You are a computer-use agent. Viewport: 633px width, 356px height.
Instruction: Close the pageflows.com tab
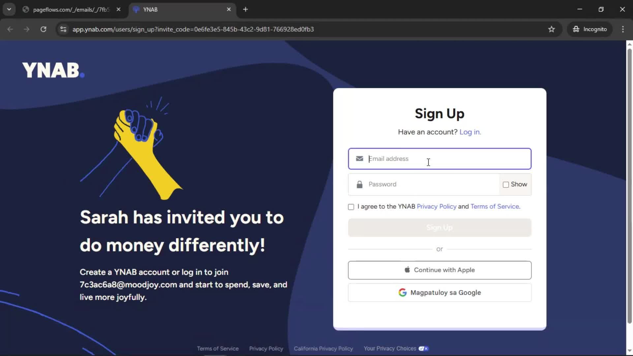[x=118, y=10]
